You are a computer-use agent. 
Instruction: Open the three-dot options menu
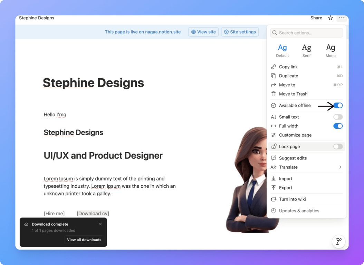click(342, 18)
